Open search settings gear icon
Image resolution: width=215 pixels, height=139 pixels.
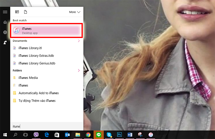tap(5, 32)
